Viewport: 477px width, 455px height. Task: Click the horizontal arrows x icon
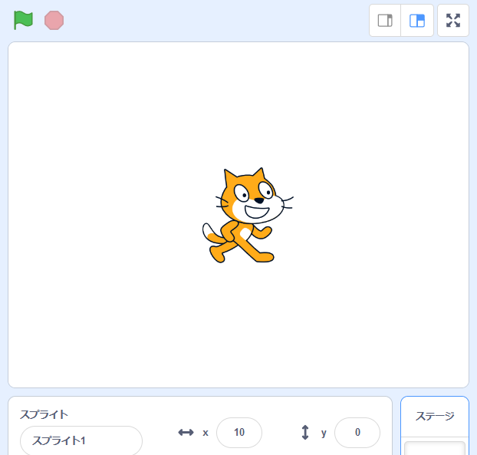click(186, 433)
